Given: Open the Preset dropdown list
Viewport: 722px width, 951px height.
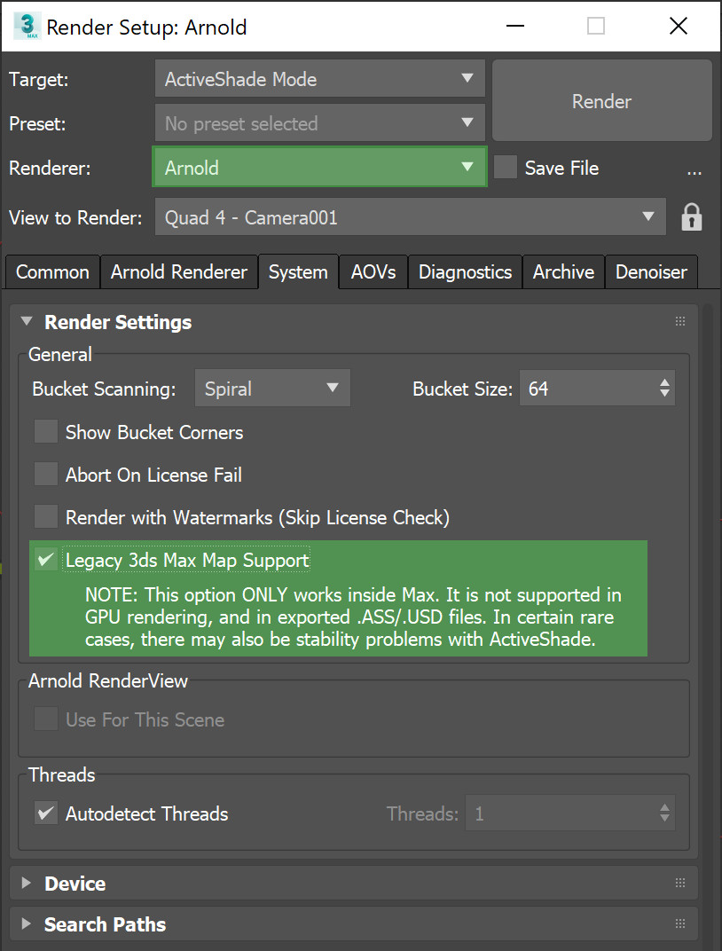Looking at the screenshot, I should tap(320, 123).
